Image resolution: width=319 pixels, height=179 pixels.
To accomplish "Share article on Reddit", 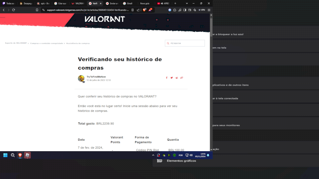I will [x=177, y=78].
